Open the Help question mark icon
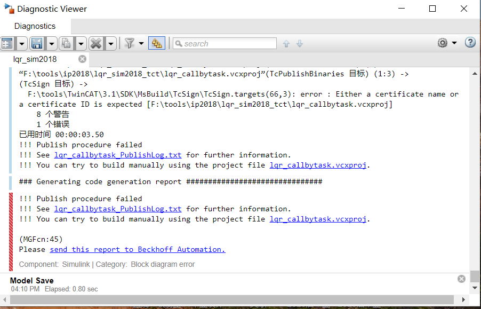Viewport: 481px width, 309px height. coord(470,42)
